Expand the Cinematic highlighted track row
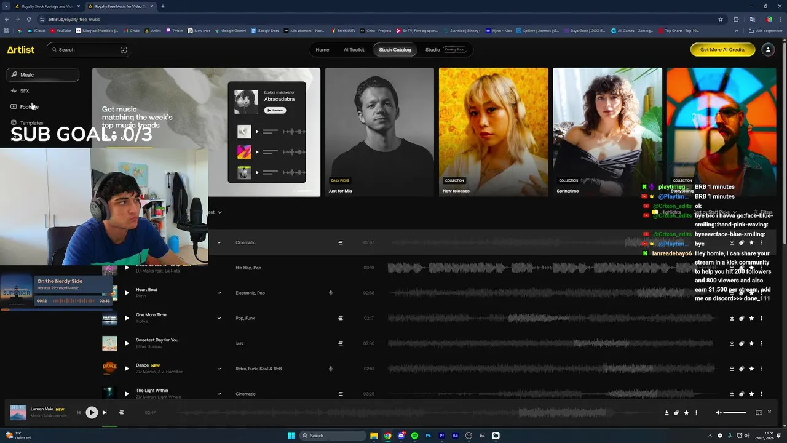Image resolution: width=787 pixels, height=443 pixels. [x=219, y=242]
